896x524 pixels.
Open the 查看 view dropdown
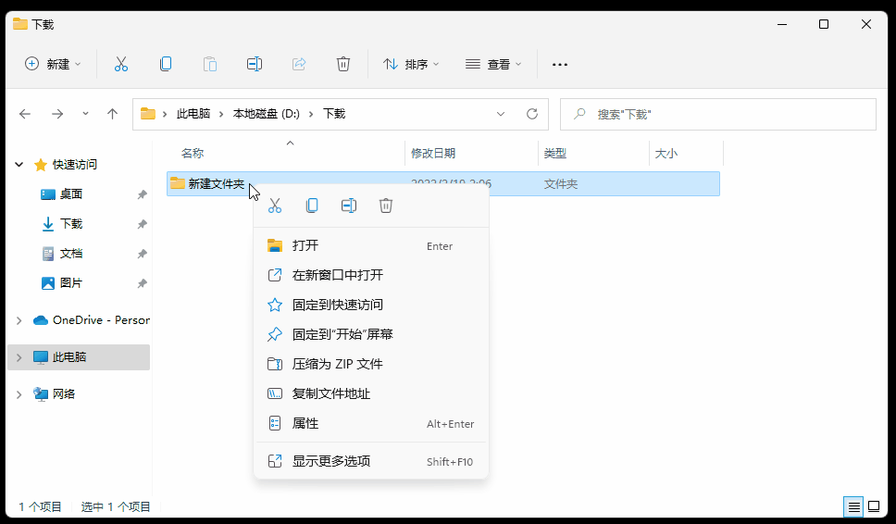click(493, 64)
